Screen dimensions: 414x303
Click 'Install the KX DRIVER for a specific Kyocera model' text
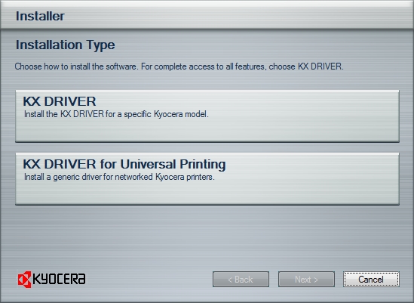click(116, 114)
